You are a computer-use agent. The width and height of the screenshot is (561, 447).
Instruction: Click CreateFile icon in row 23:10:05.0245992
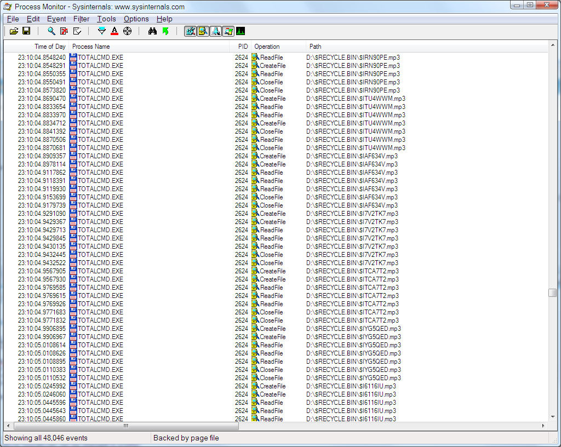click(x=255, y=386)
